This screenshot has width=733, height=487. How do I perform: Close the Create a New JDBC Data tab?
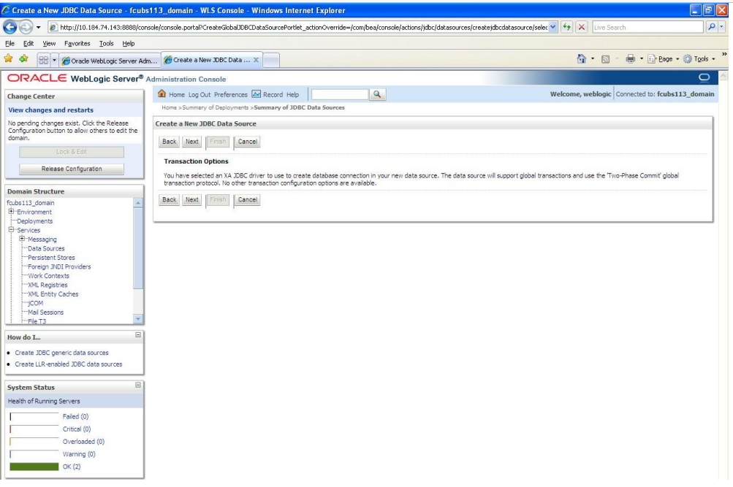pyautogui.click(x=257, y=60)
